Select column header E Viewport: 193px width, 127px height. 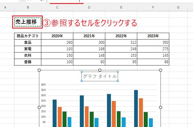pyautogui.click(x=121, y=7)
